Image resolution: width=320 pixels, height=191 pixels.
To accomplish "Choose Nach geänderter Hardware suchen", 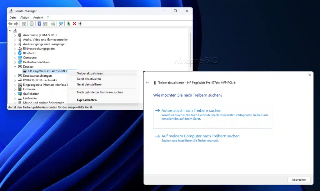I will tap(103, 92).
